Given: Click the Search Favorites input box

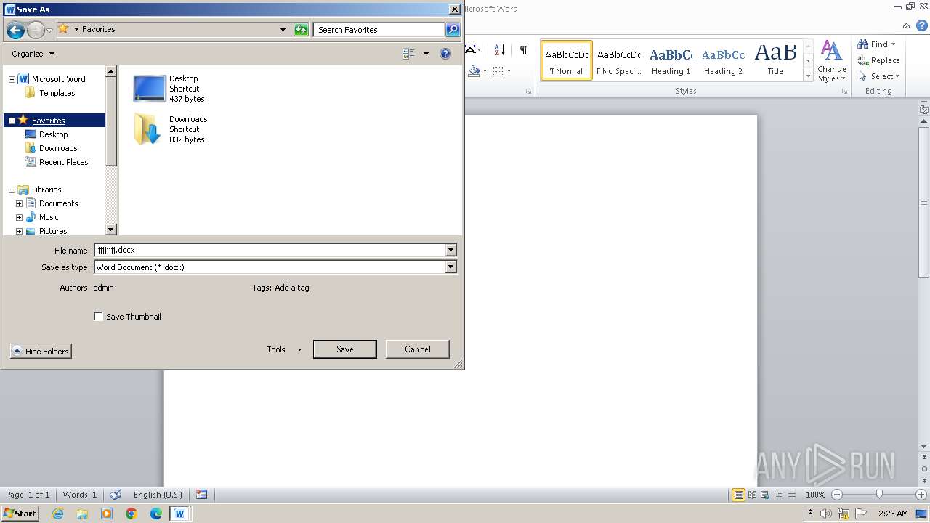Looking at the screenshot, I should click(x=379, y=30).
